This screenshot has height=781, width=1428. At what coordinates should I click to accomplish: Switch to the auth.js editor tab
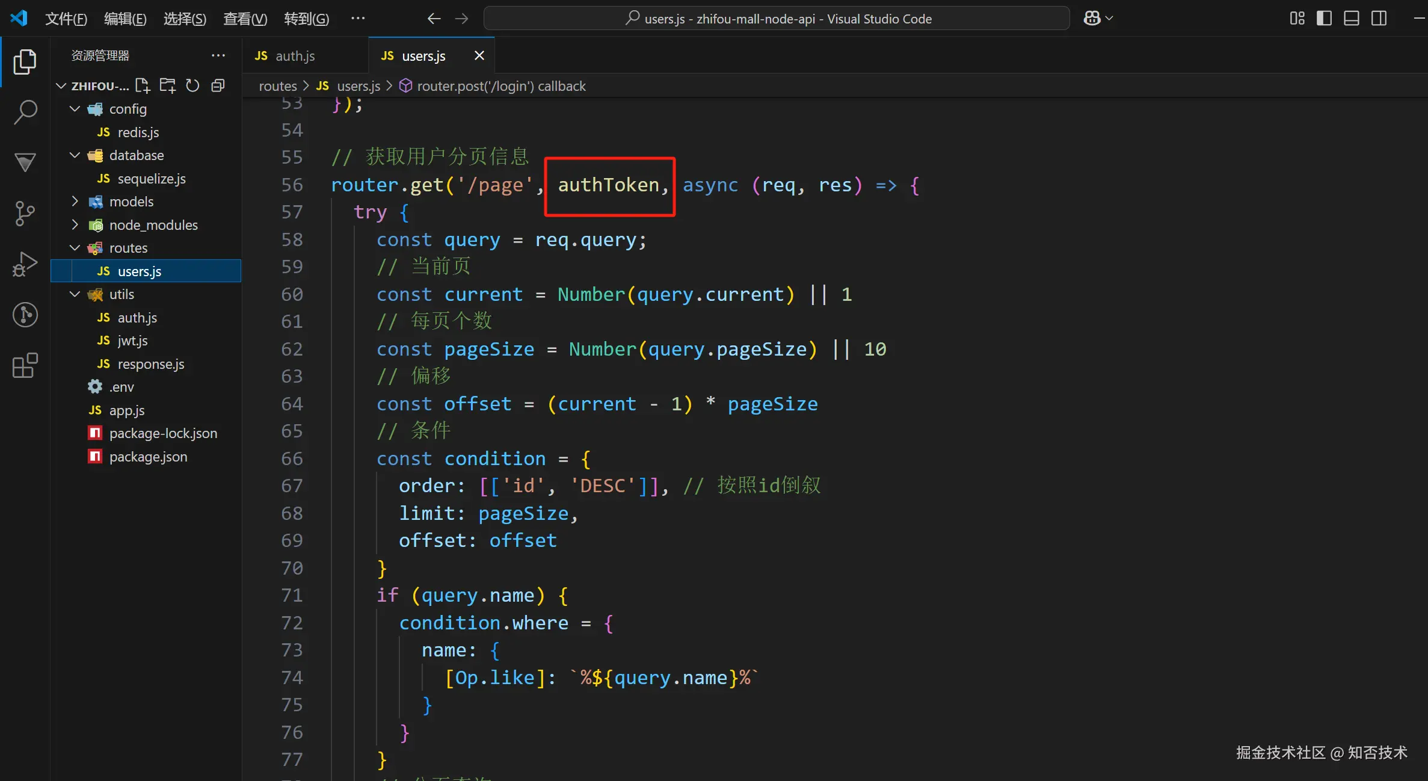tap(294, 56)
